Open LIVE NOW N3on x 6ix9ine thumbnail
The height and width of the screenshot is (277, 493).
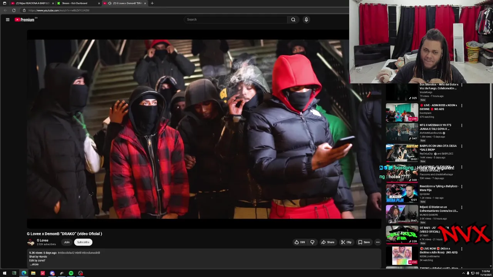[402, 256]
